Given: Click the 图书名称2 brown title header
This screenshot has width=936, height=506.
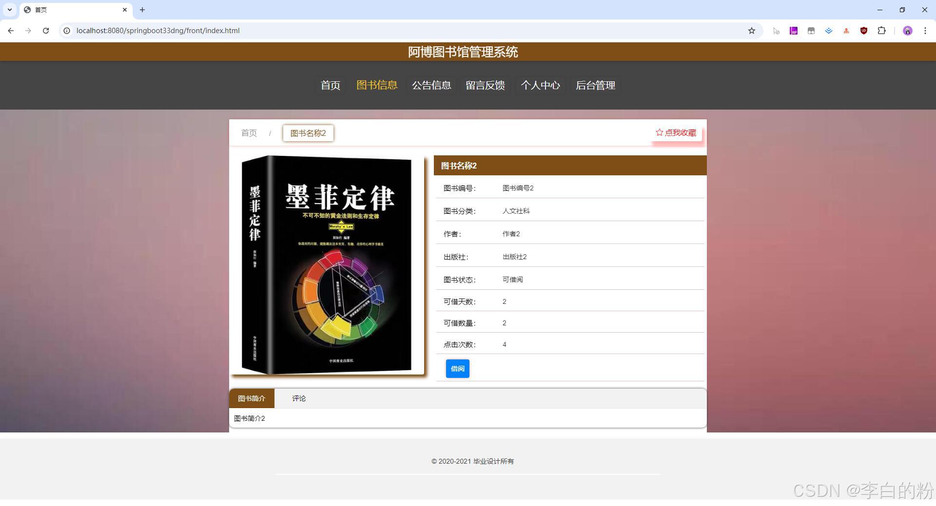Looking at the screenshot, I should (570, 166).
